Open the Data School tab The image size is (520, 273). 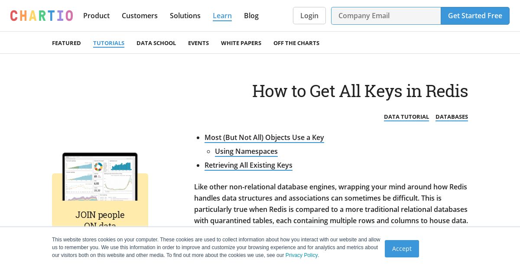[156, 43]
